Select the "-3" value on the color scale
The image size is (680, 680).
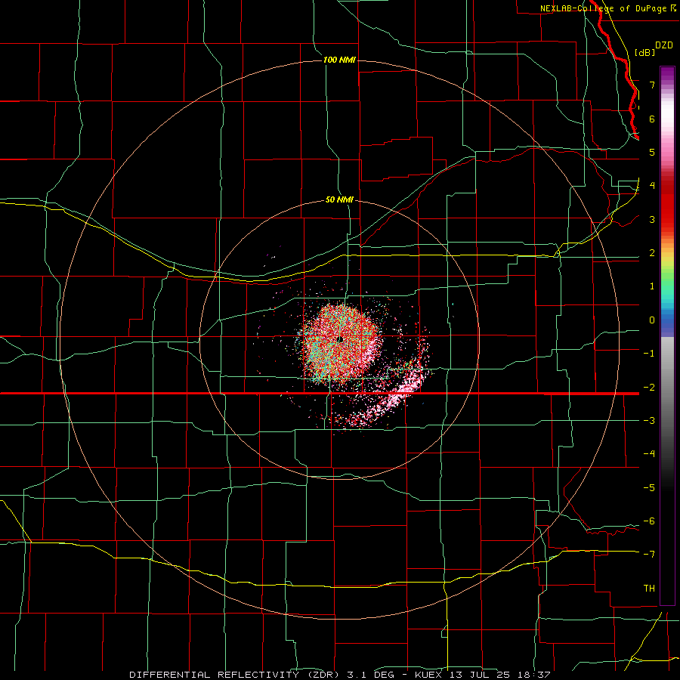[649, 421]
